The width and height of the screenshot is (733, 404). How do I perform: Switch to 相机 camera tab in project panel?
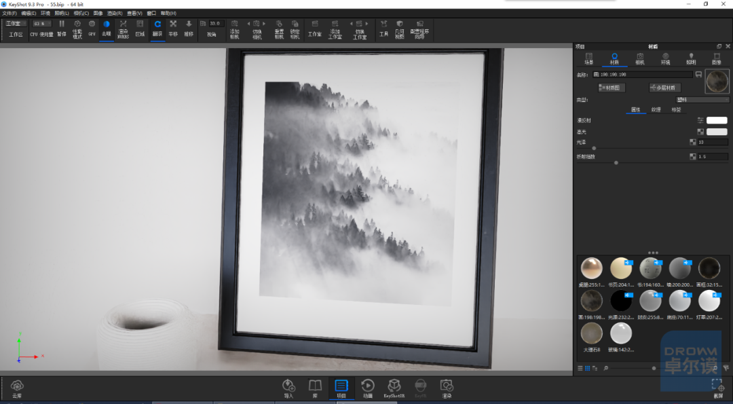coord(640,59)
